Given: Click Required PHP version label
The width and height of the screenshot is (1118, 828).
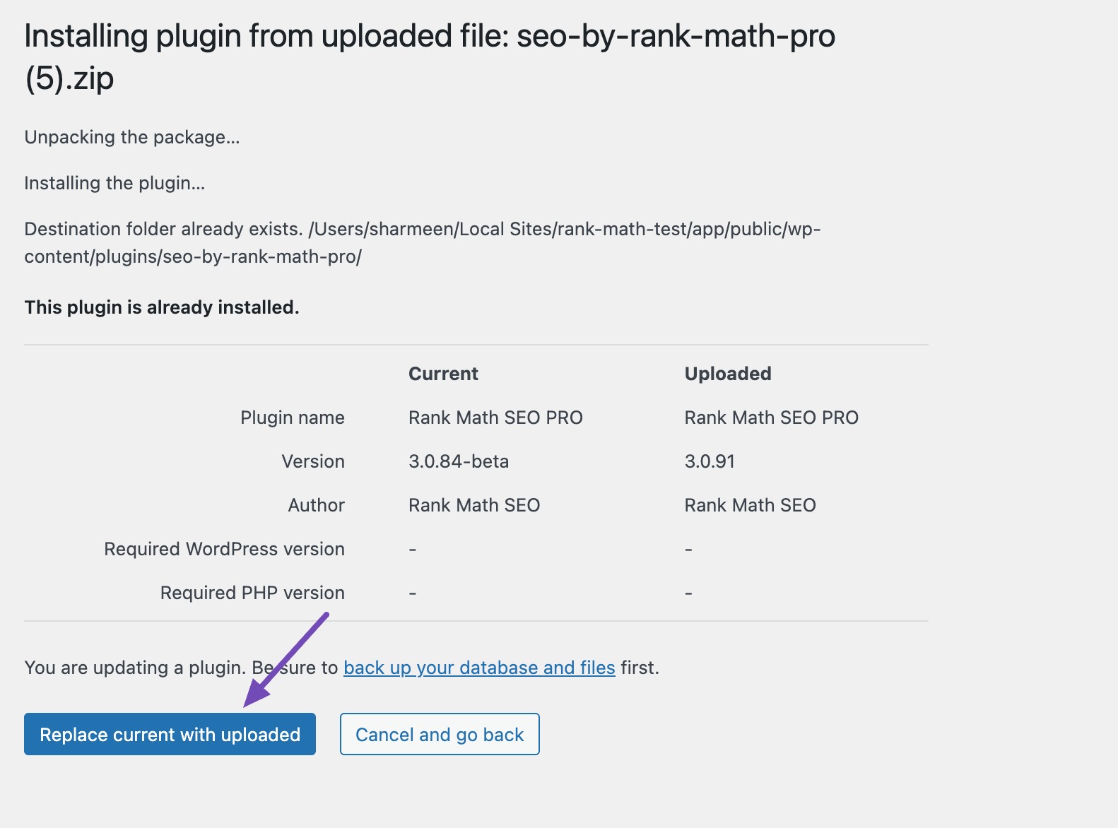Looking at the screenshot, I should [252, 593].
